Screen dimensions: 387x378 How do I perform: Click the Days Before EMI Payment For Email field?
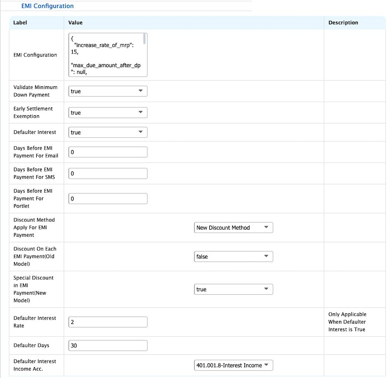pyautogui.click(x=108, y=152)
